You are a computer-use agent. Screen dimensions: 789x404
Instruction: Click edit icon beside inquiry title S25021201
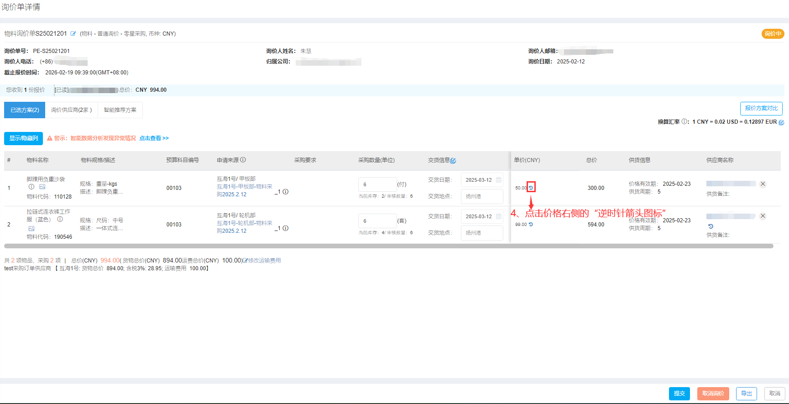(73, 34)
